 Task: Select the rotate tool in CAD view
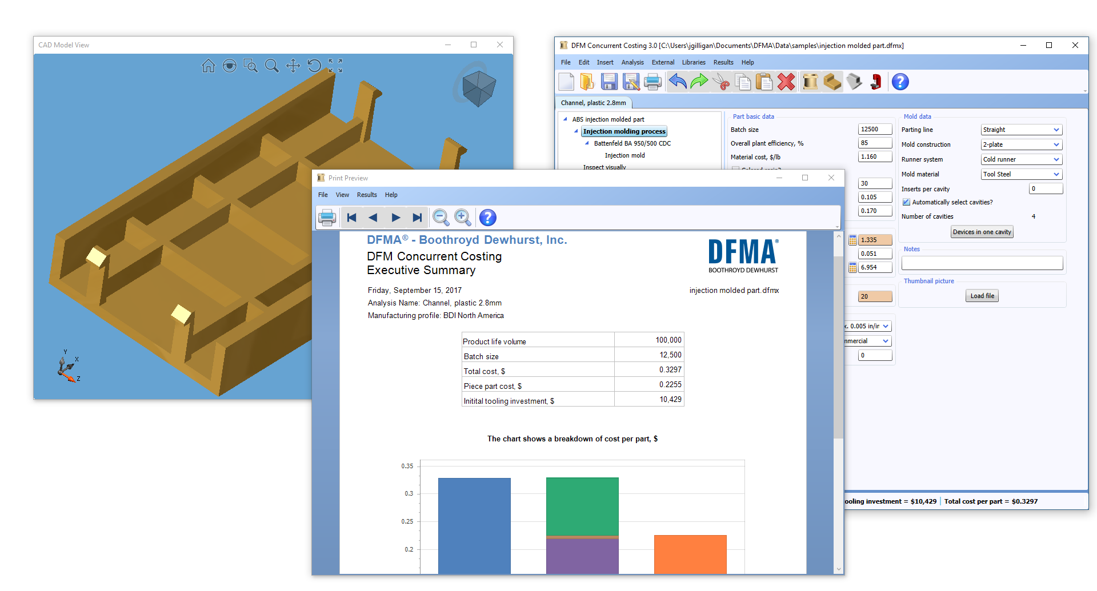click(314, 66)
